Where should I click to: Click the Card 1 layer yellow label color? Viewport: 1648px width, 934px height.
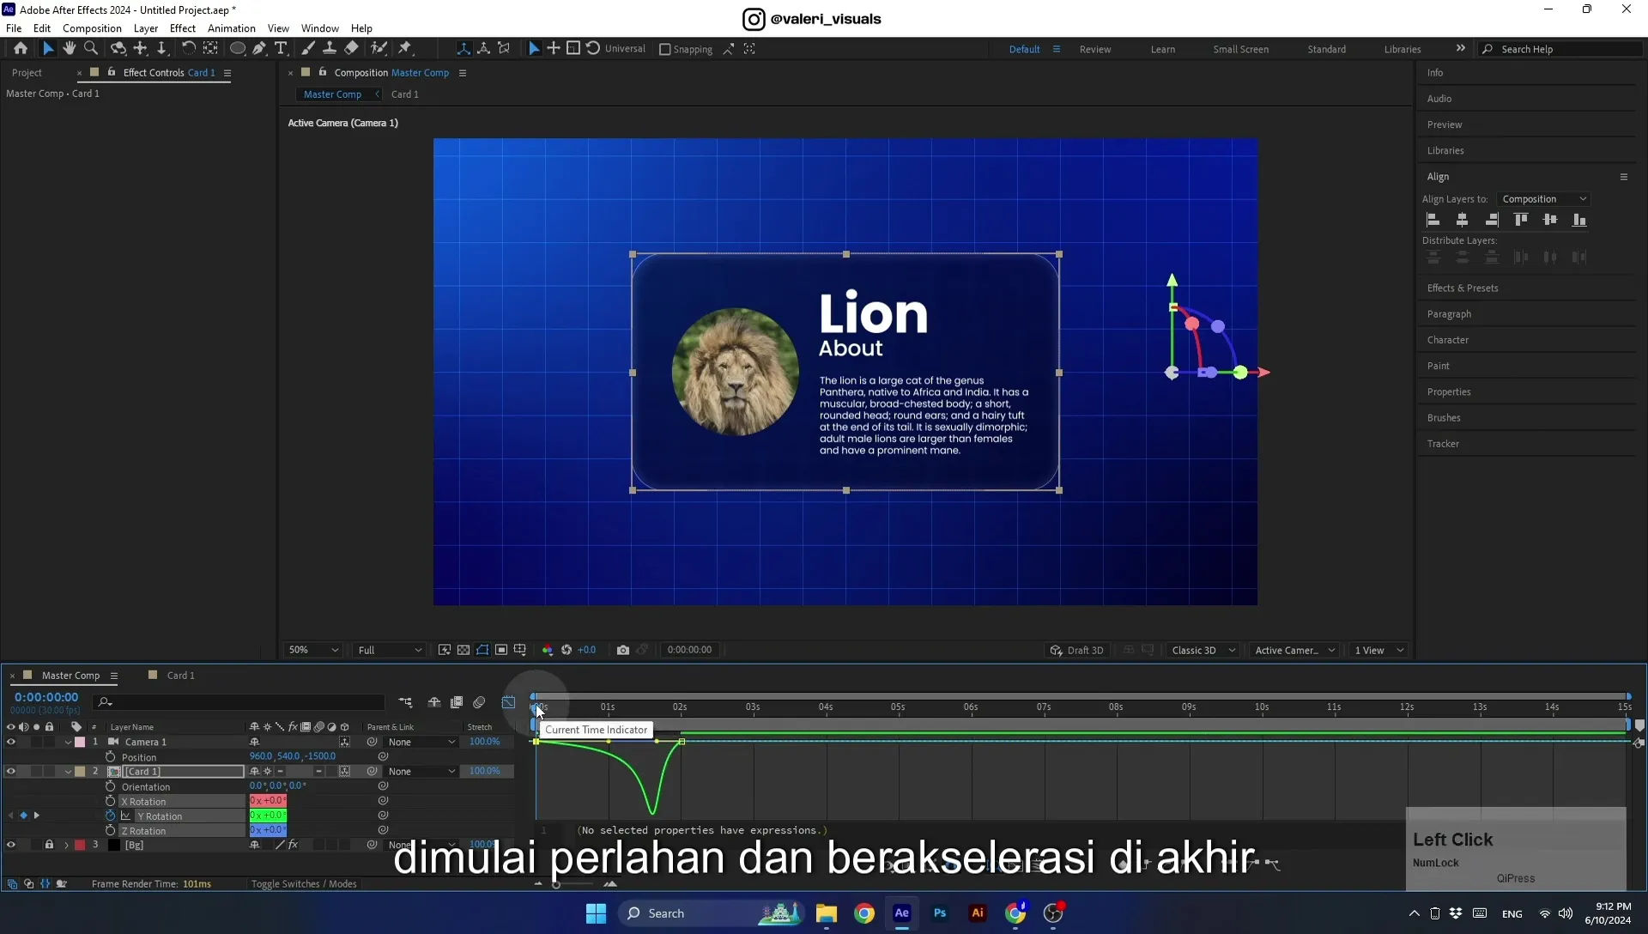[x=80, y=772]
